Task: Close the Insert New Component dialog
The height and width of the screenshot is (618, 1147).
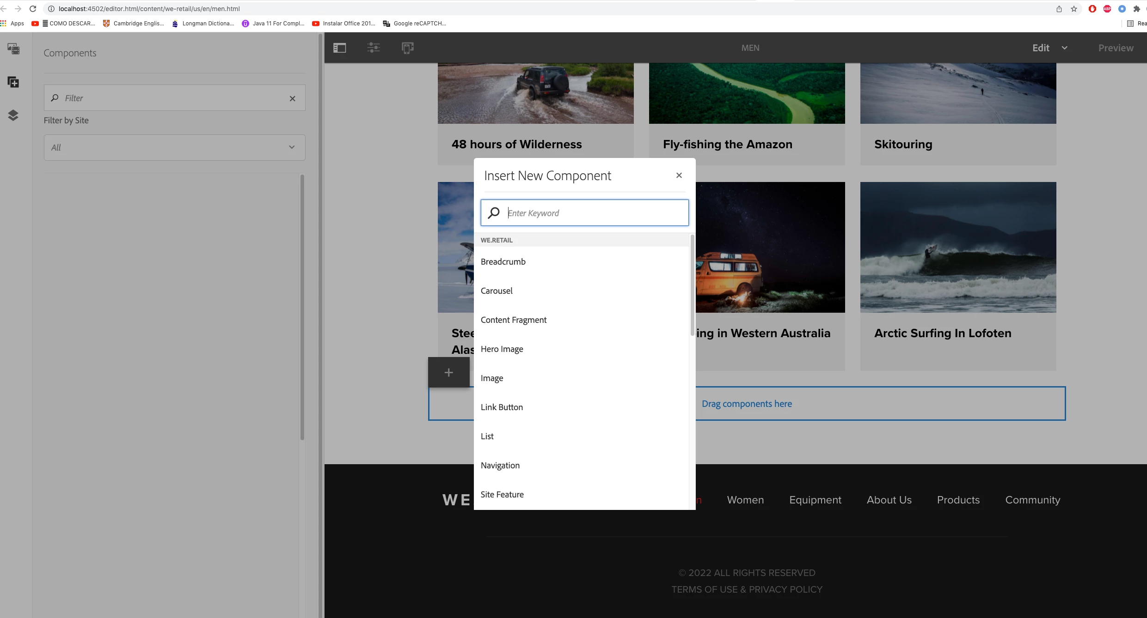Action: (x=679, y=176)
